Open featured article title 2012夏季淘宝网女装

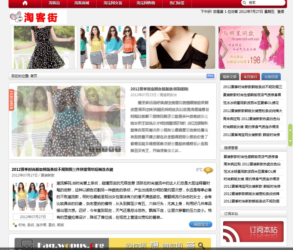click(x=159, y=89)
